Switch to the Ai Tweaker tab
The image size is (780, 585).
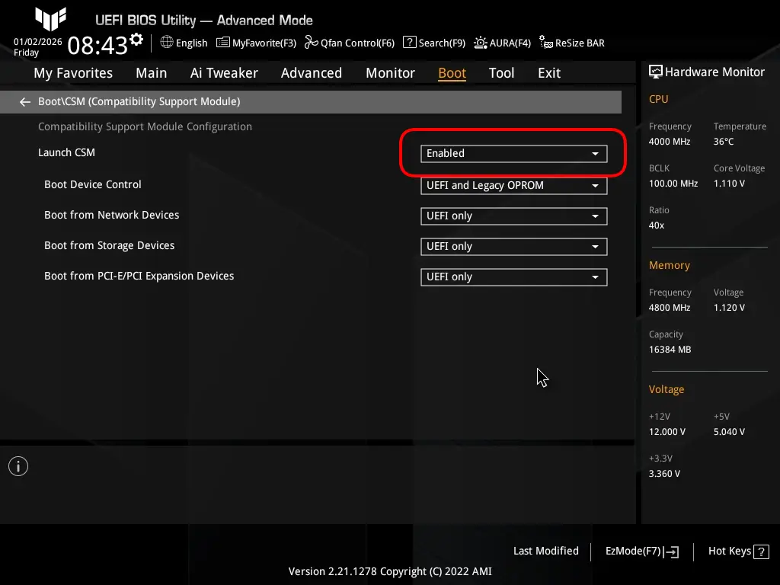coord(224,72)
